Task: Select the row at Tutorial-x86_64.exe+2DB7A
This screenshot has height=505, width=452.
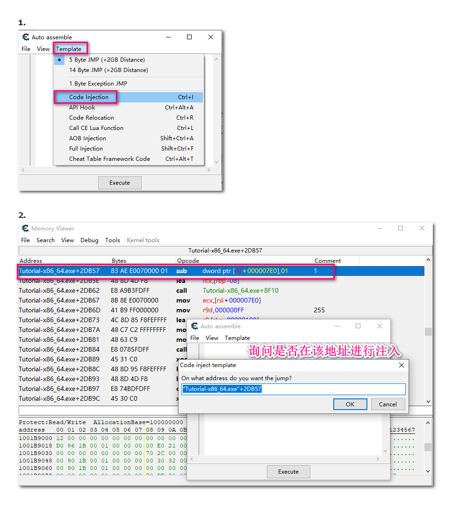Action: pos(104,330)
